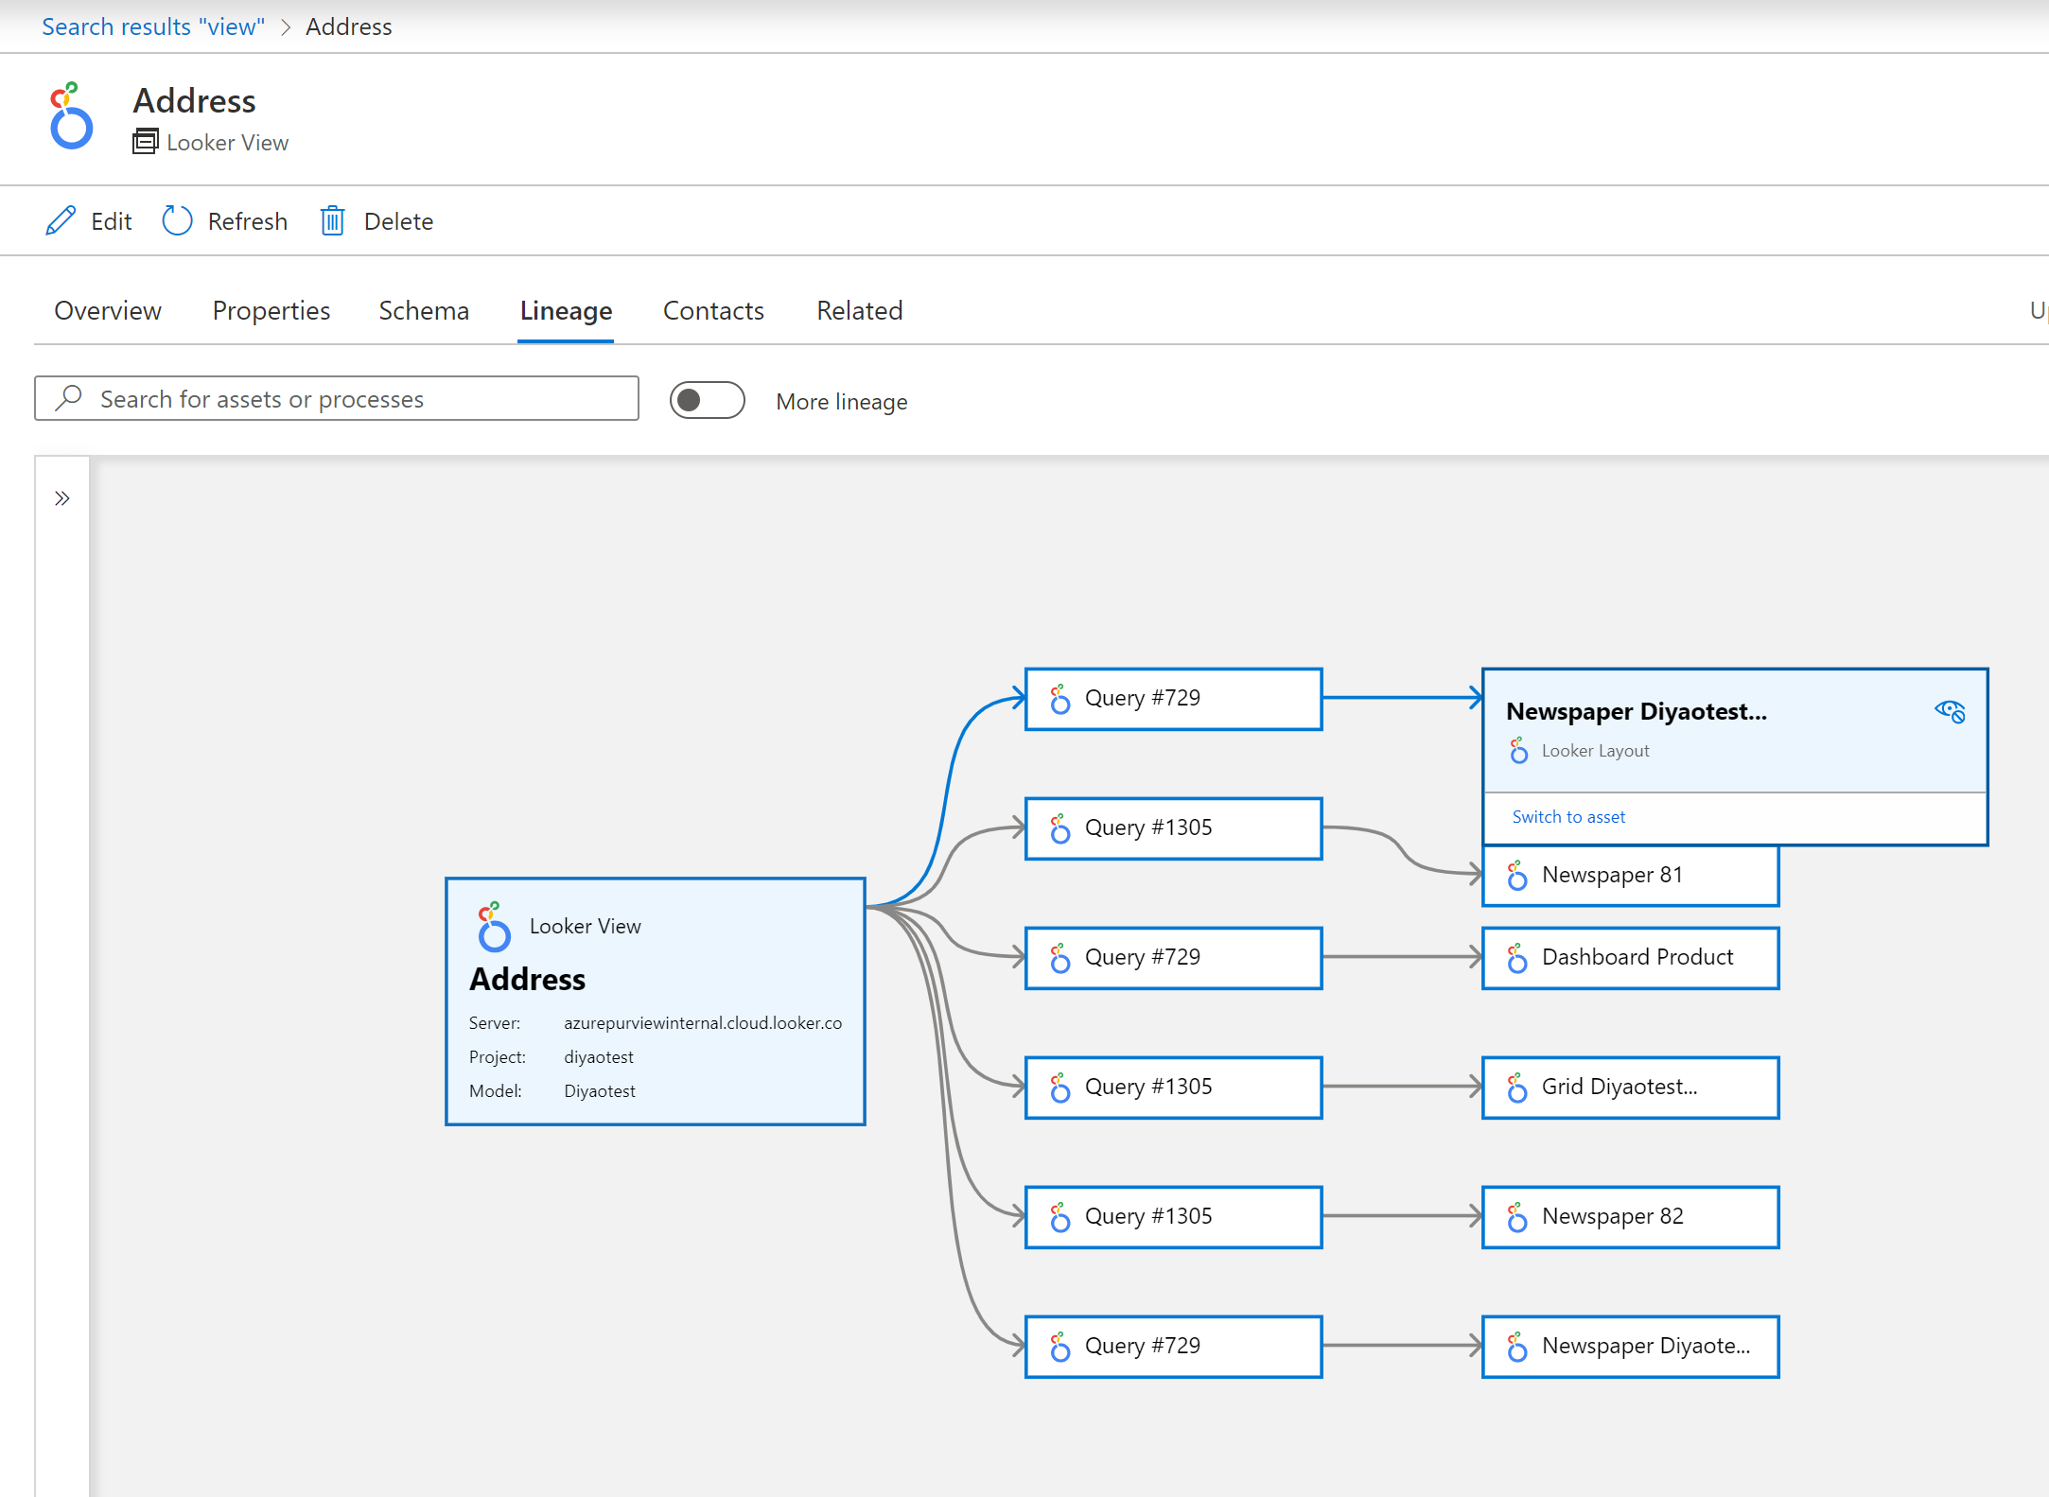
Task: Select the Lineage tab
Action: tap(567, 310)
